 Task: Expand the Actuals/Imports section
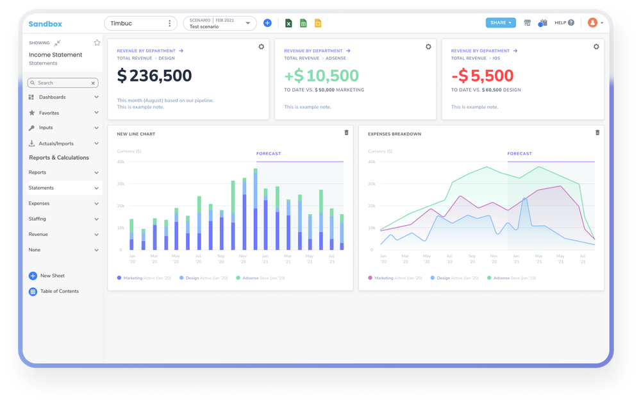click(97, 144)
